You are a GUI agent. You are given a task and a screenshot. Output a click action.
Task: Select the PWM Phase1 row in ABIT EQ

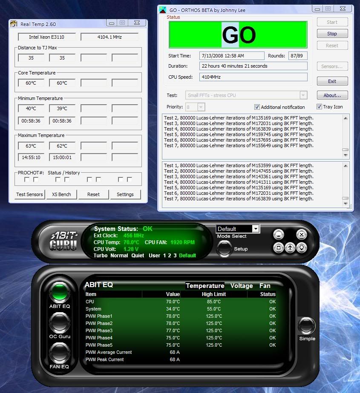point(181,316)
